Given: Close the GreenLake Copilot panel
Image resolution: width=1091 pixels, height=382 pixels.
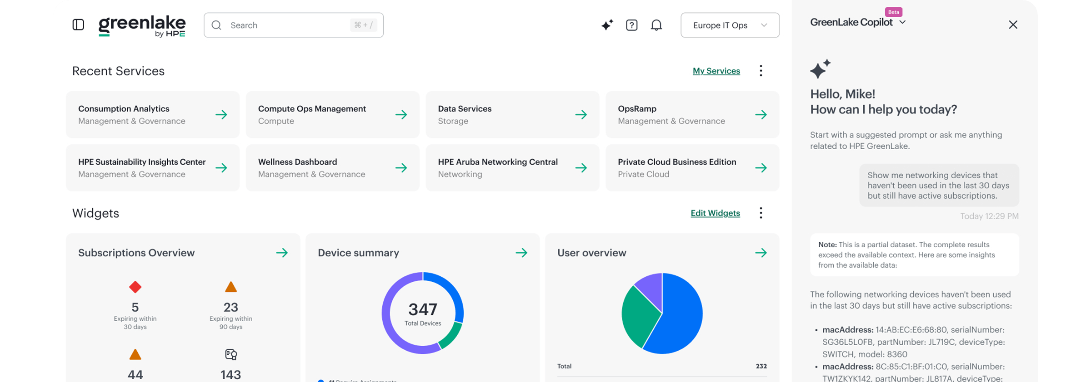Looking at the screenshot, I should [x=1013, y=24].
